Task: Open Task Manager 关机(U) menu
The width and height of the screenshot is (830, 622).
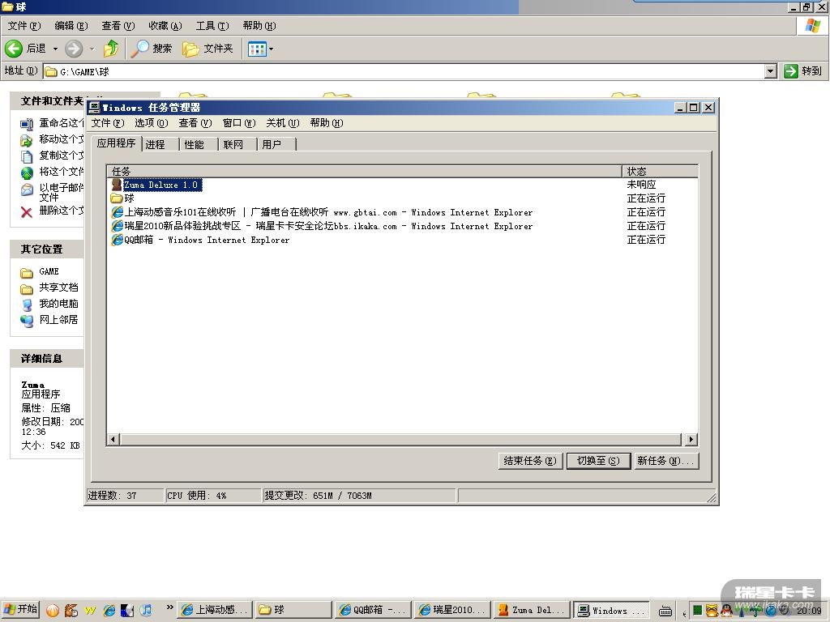Action: [x=283, y=123]
